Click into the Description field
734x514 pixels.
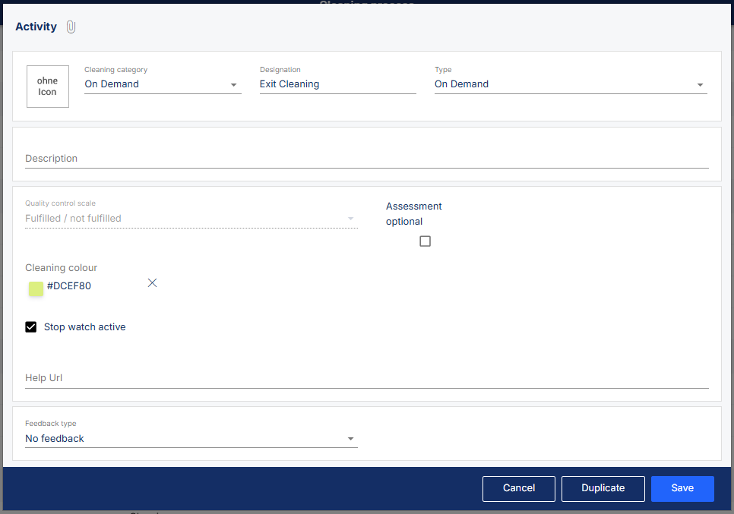(x=366, y=159)
